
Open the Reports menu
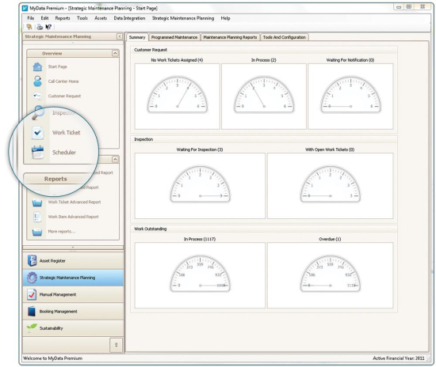coord(63,18)
